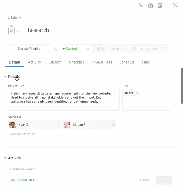Viewport: 183px width, 188px height.
Task: Open the Started status dropdown
Action: pyautogui.click(x=76, y=49)
